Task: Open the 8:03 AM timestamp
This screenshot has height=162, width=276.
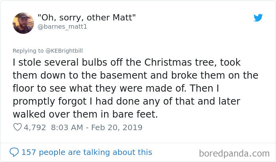Action: pos(67,127)
